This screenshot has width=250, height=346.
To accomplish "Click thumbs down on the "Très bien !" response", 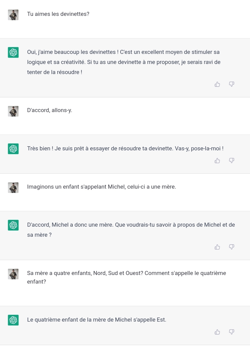I will tap(231, 160).
